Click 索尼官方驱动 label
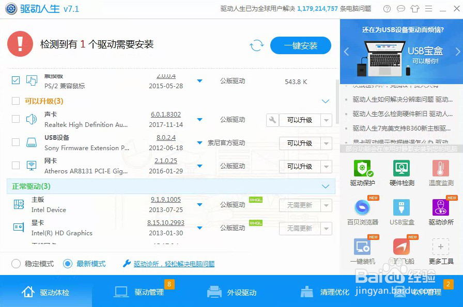 [x=226, y=143]
